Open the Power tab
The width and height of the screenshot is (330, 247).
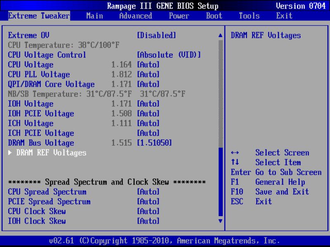pos(179,16)
